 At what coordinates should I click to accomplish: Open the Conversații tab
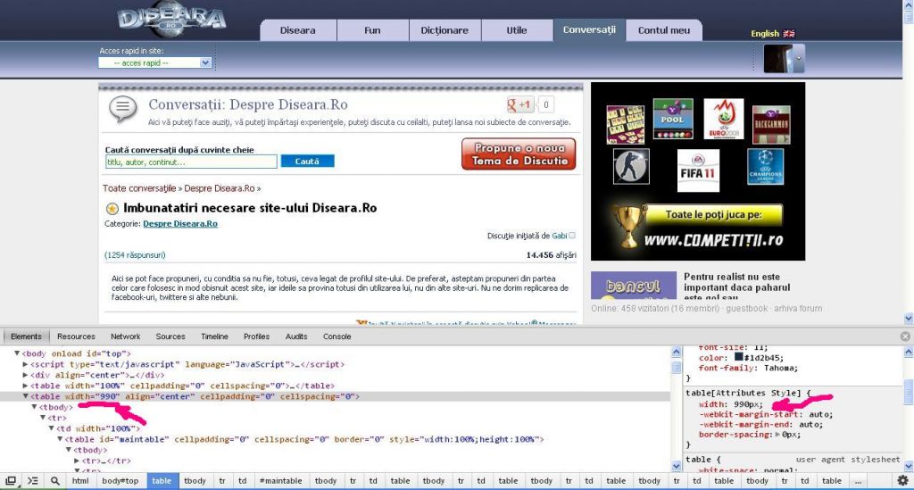click(x=589, y=29)
